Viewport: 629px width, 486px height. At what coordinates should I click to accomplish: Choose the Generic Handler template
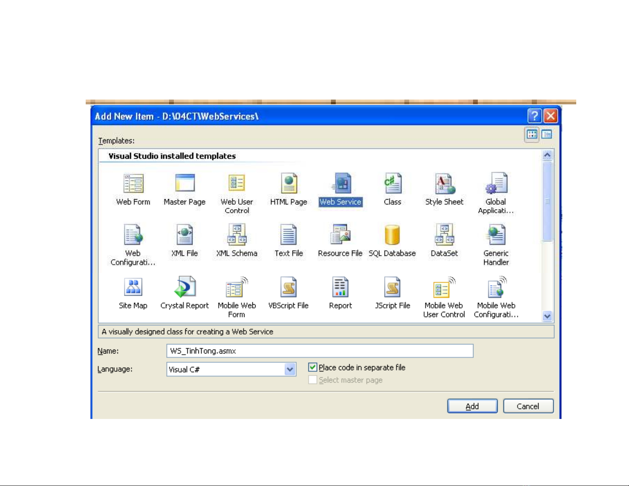[496, 236]
